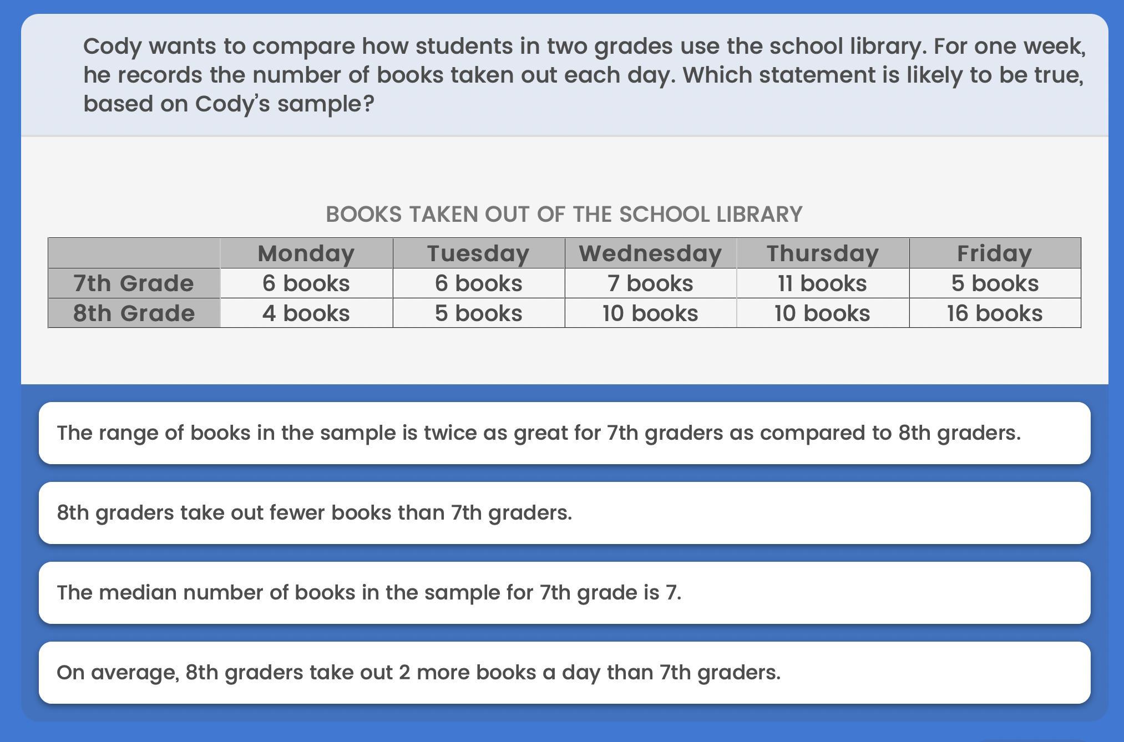Click the 7th grade Friday 5 books cell
This screenshot has width=1124, height=742.
click(x=995, y=283)
